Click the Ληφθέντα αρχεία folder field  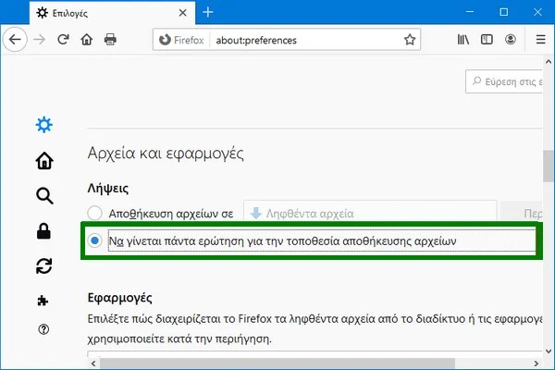click(x=370, y=213)
